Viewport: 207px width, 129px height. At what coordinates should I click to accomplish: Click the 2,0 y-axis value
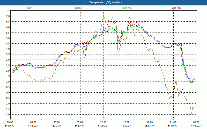point(8,71)
